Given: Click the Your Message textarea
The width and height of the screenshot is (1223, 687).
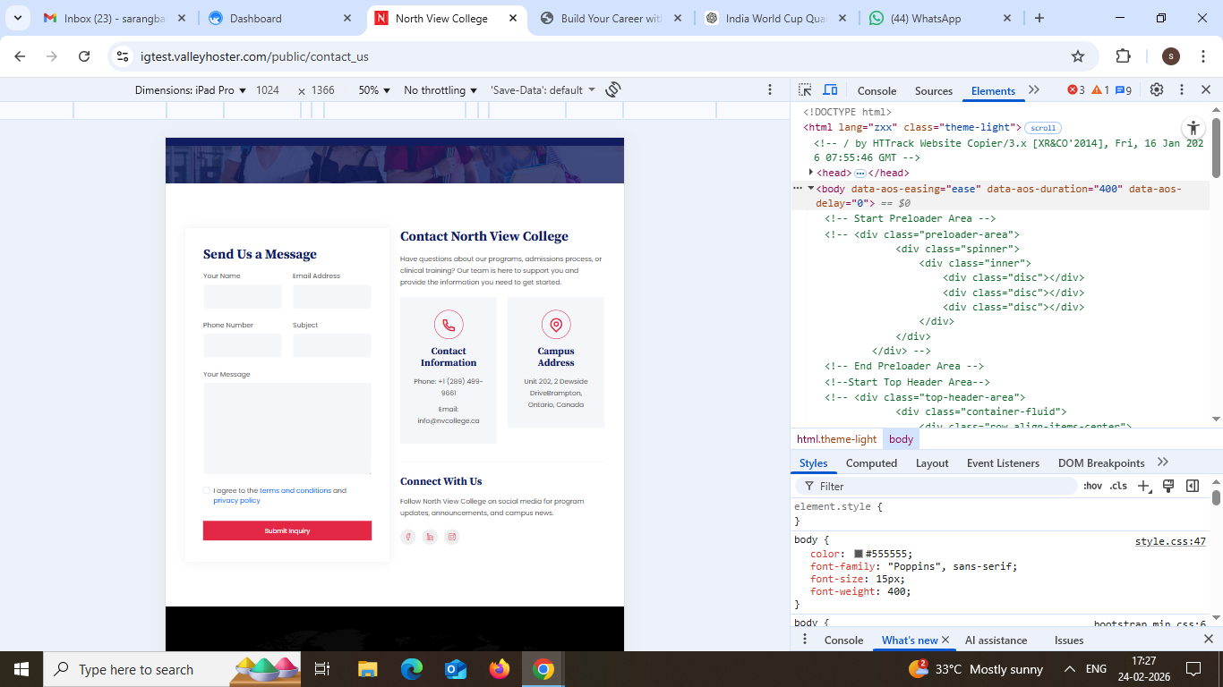Looking at the screenshot, I should pyautogui.click(x=287, y=428).
